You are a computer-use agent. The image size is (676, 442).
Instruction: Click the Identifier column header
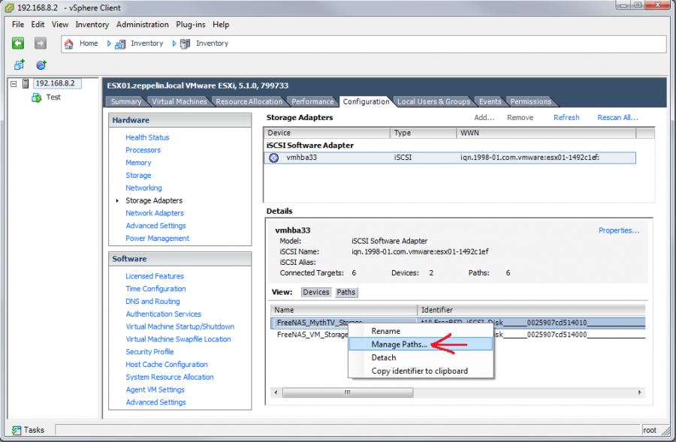531,310
